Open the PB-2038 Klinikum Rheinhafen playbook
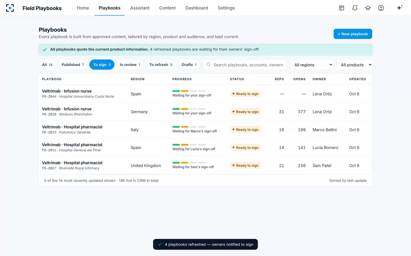The height and width of the screenshot is (256, 411). pyautogui.click(x=205, y=112)
